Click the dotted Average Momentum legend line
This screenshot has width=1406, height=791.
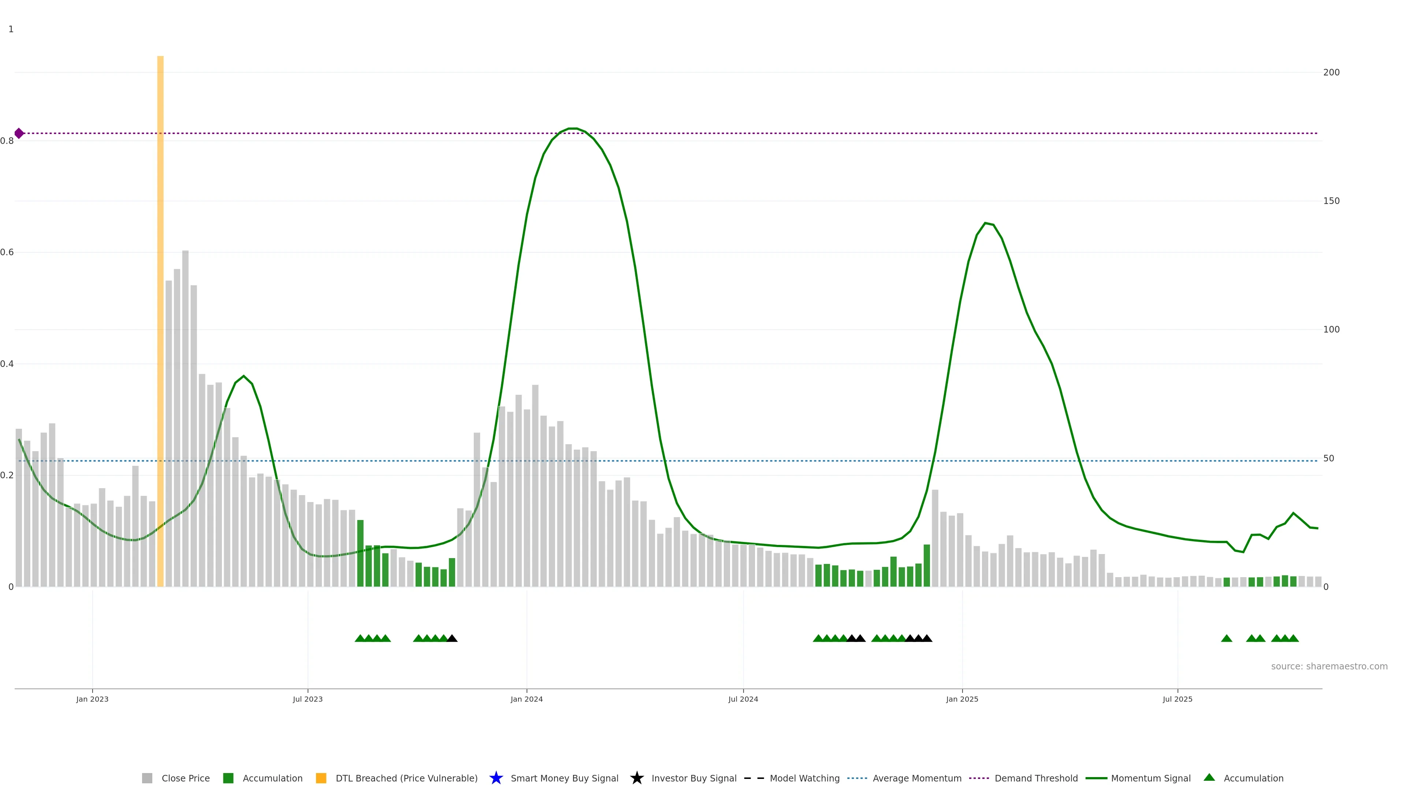[857, 778]
